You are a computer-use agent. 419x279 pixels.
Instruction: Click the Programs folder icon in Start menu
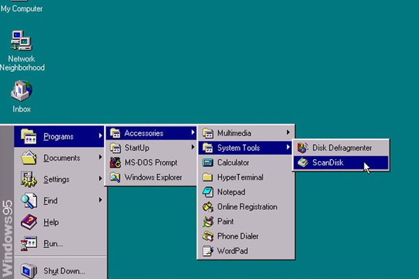tap(29, 137)
